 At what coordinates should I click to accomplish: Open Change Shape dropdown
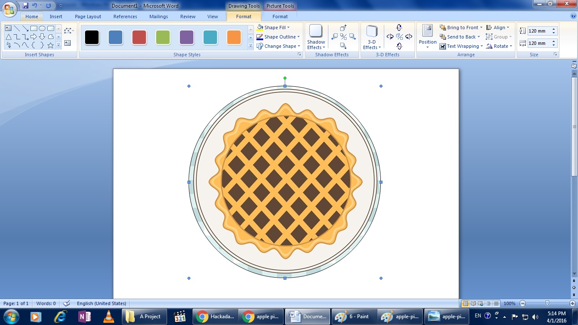click(x=278, y=46)
